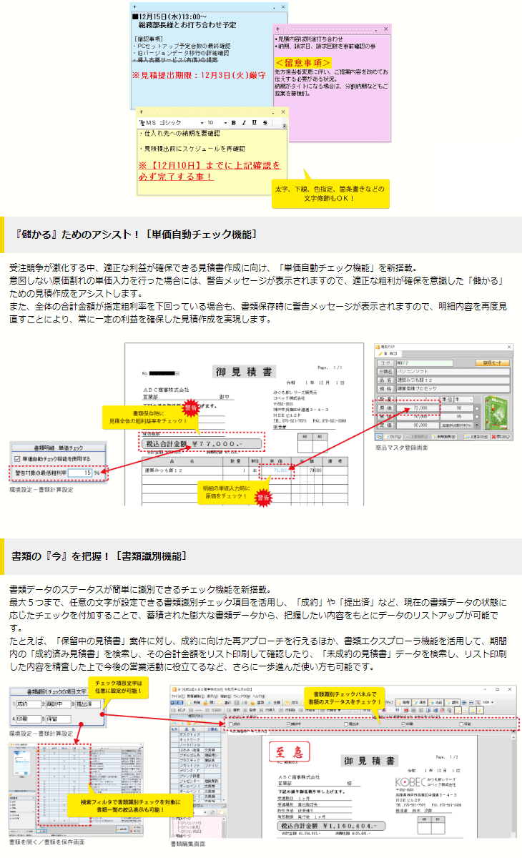Image resolution: width=522 pixels, height=858 pixels.
Task: Click the red 見積提出期限 line in blue note
Action: [x=200, y=74]
